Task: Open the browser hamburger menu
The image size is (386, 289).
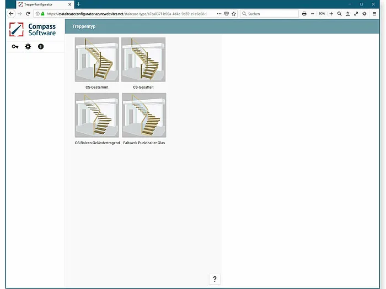Action: coord(374,14)
